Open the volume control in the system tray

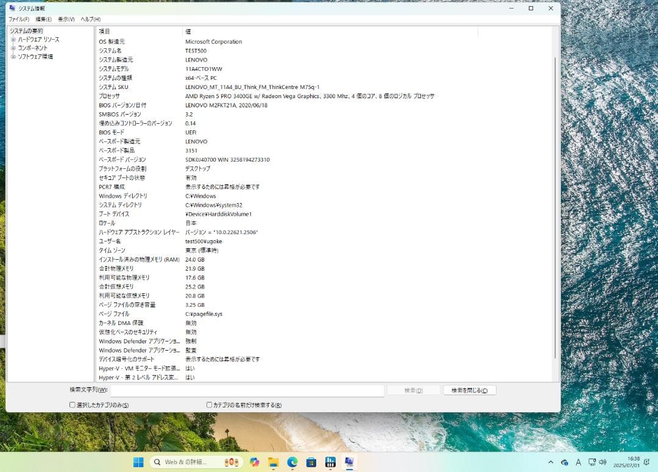pos(603,462)
